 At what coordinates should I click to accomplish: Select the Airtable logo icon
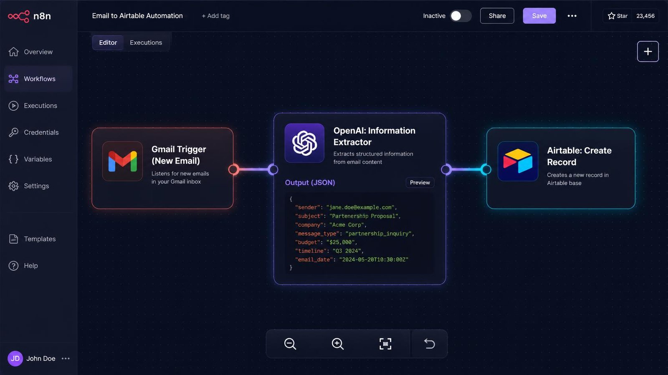coord(518,161)
